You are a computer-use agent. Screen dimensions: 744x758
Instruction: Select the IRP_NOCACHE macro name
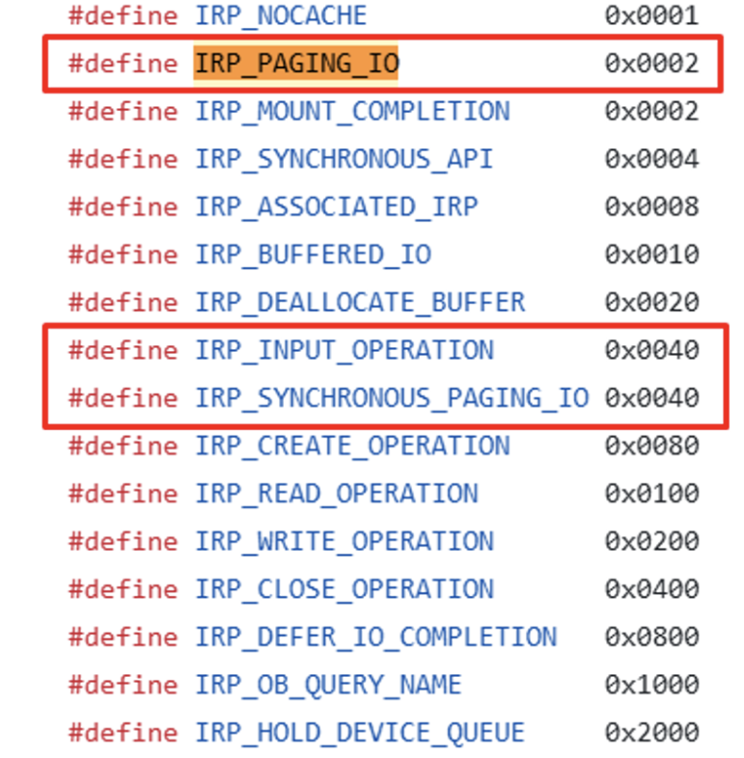pyautogui.click(x=281, y=15)
